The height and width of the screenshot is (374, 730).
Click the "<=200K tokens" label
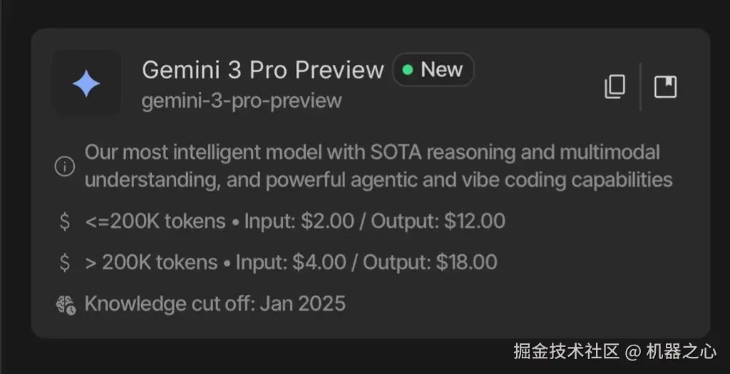pos(155,221)
